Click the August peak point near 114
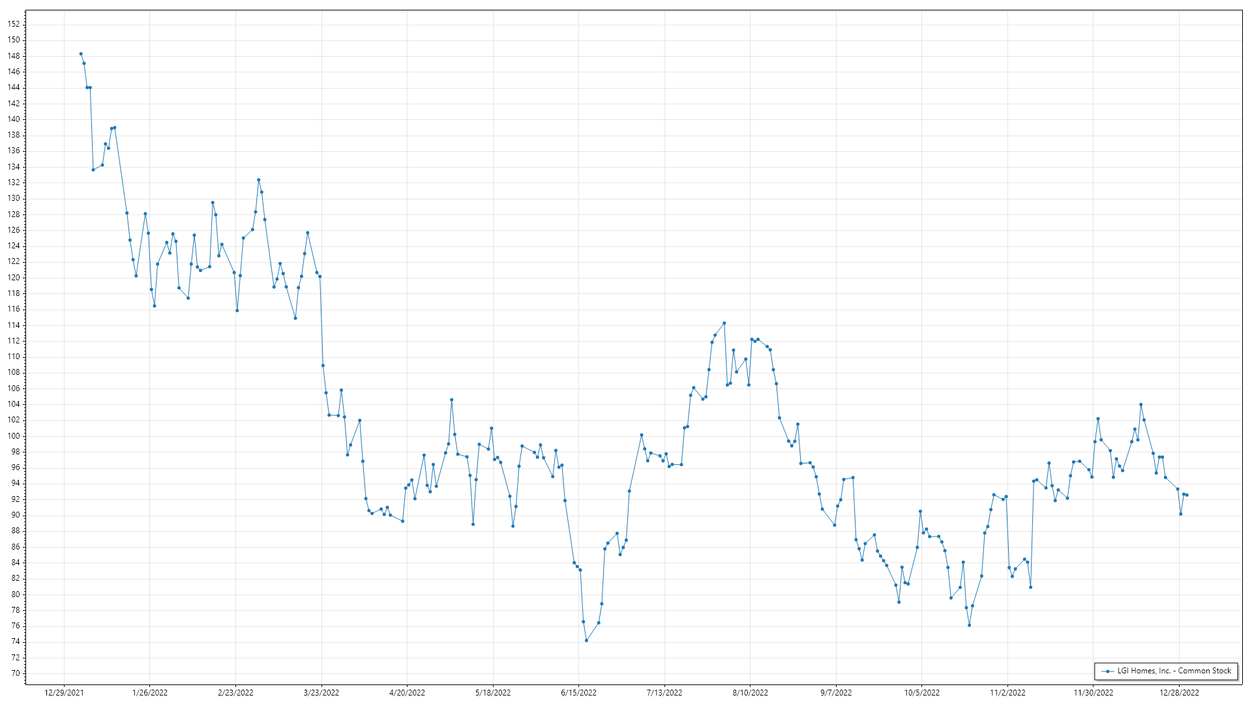The image size is (1252, 704). pos(724,323)
